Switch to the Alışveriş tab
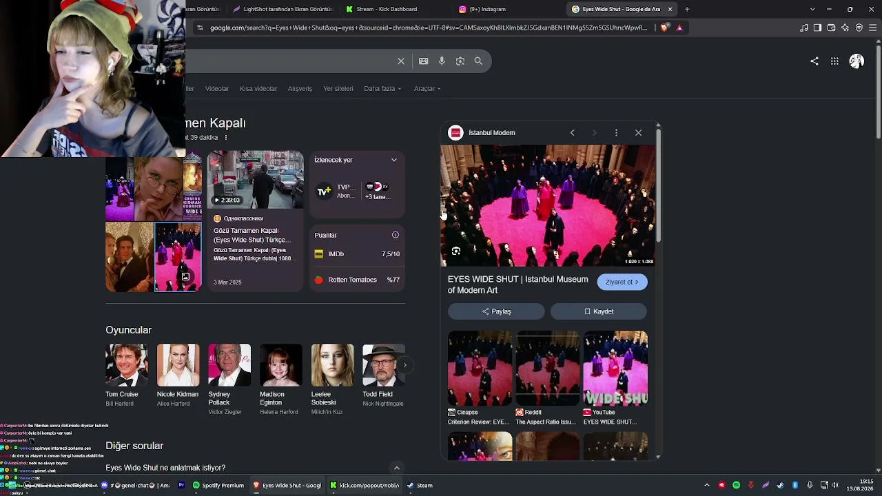This screenshot has height=496, width=882. pos(300,88)
